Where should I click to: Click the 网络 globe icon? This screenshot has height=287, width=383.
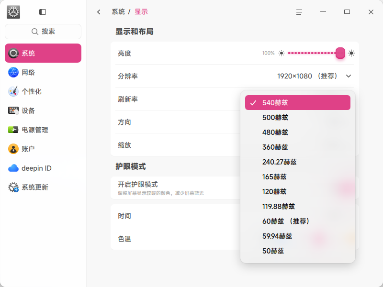(x=13, y=72)
